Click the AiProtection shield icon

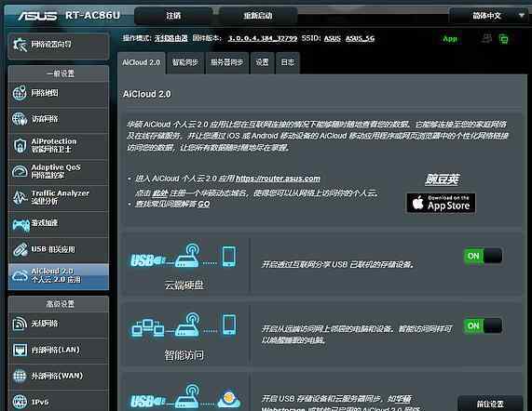pyautogui.click(x=20, y=145)
